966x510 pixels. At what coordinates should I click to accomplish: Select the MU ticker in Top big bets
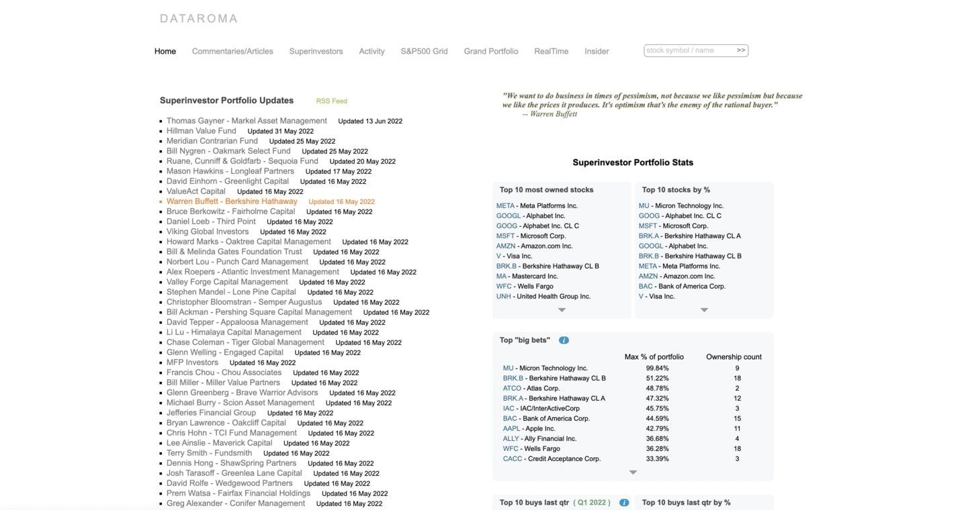[508, 368]
